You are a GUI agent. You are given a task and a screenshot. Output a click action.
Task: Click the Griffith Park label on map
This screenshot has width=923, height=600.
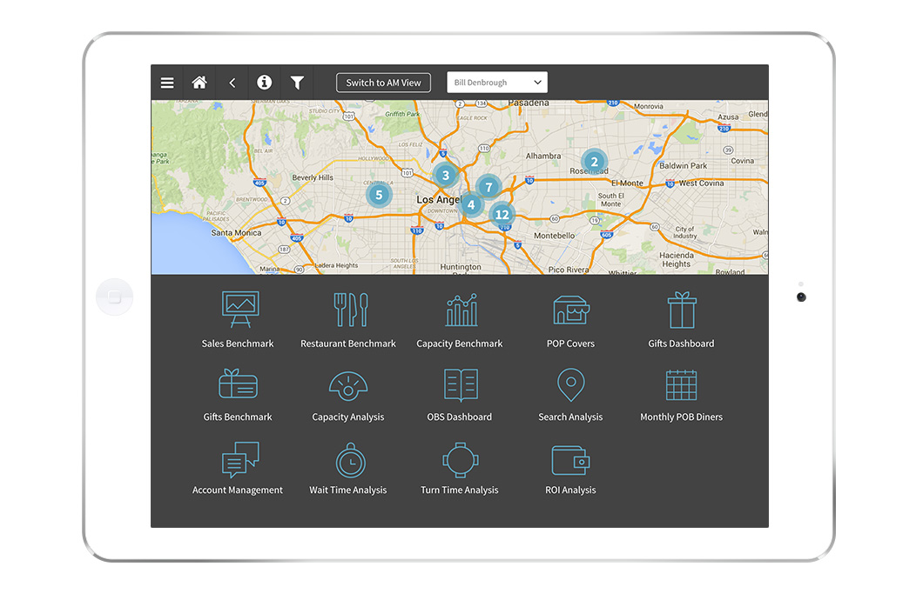(x=402, y=114)
